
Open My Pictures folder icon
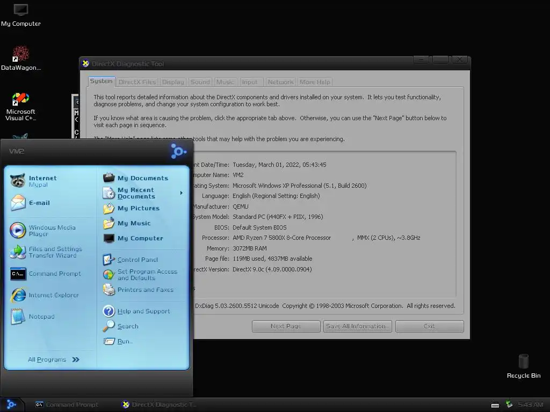[x=108, y=208]
